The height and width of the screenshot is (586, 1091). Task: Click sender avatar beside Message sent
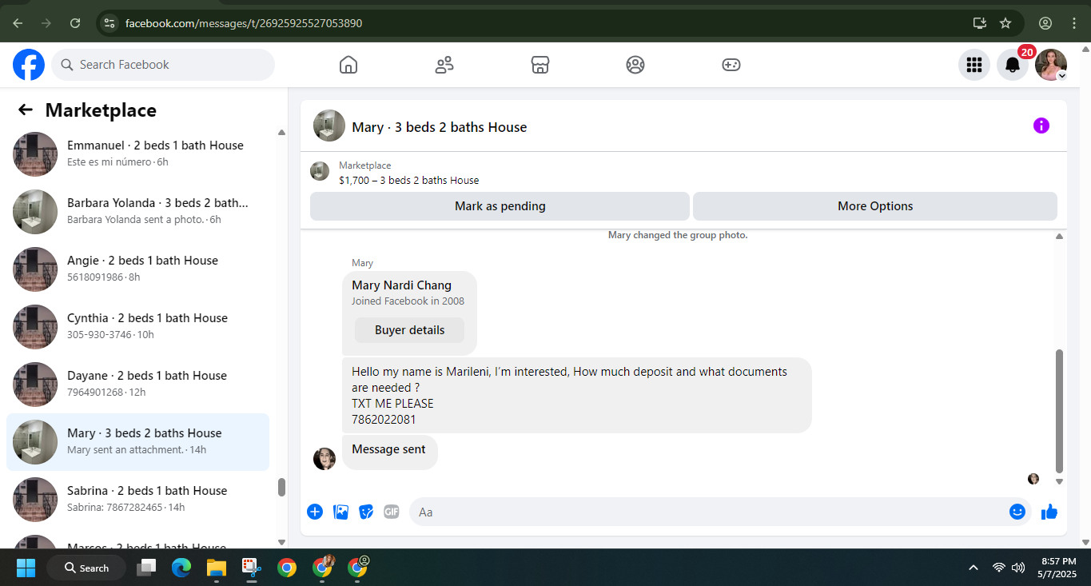point(325,459)
